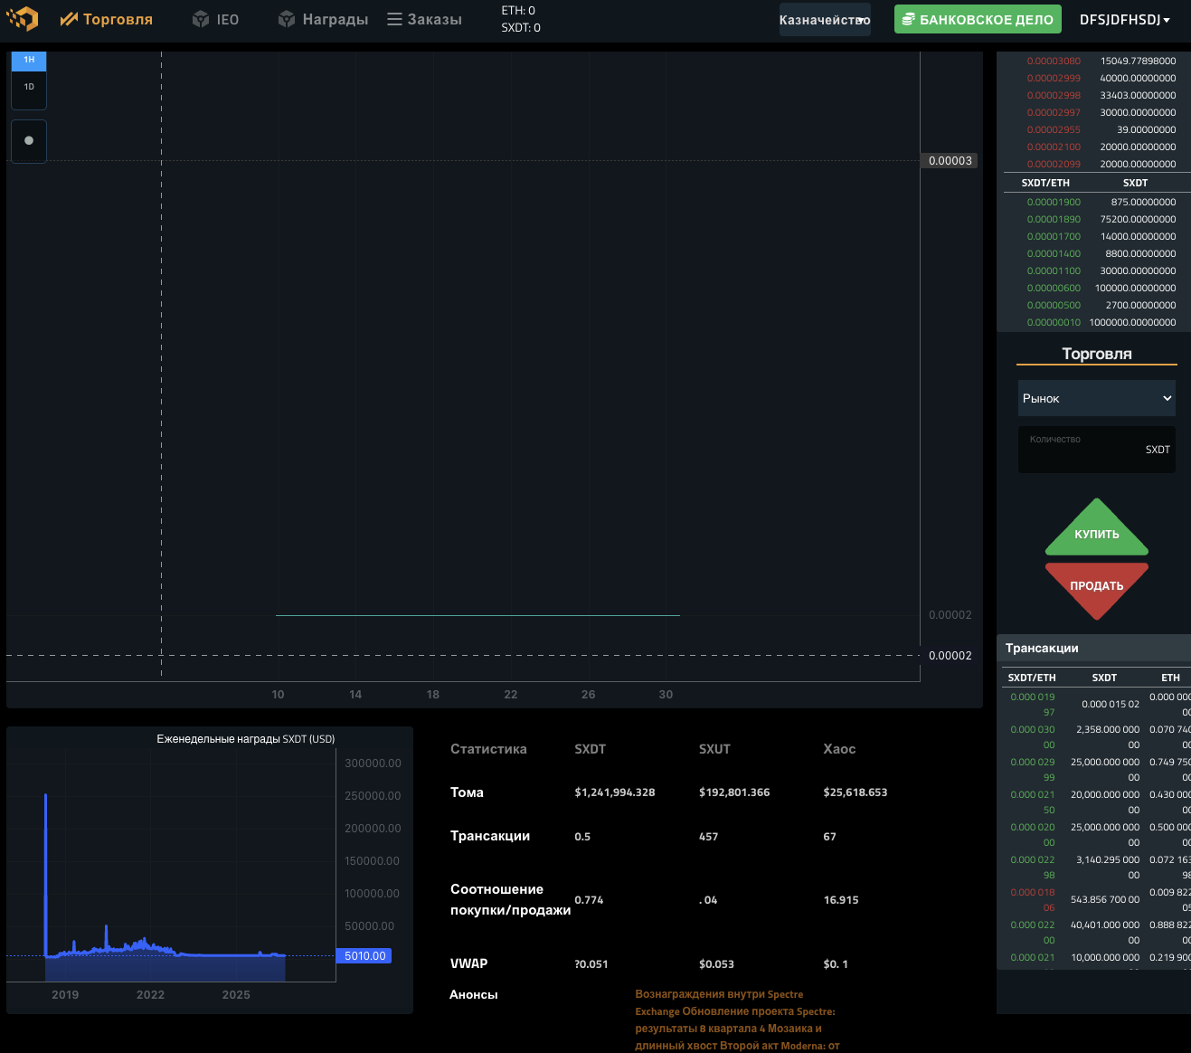Click the chart icon beside Торговля
Screen dimensions: 1191x1053
click(69, 19)
